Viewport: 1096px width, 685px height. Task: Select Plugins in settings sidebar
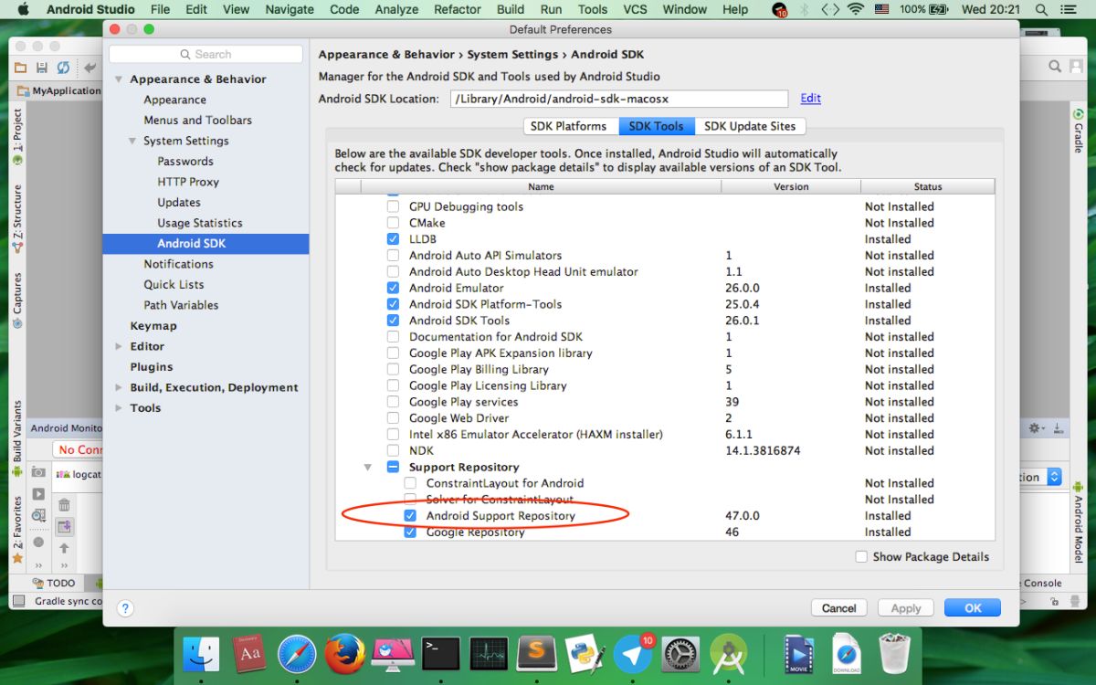click(152, 367)
